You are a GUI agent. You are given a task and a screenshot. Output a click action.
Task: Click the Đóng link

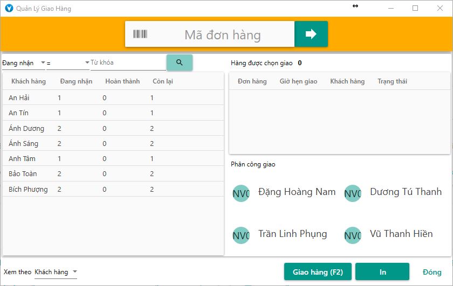click(x=432, y=272)
